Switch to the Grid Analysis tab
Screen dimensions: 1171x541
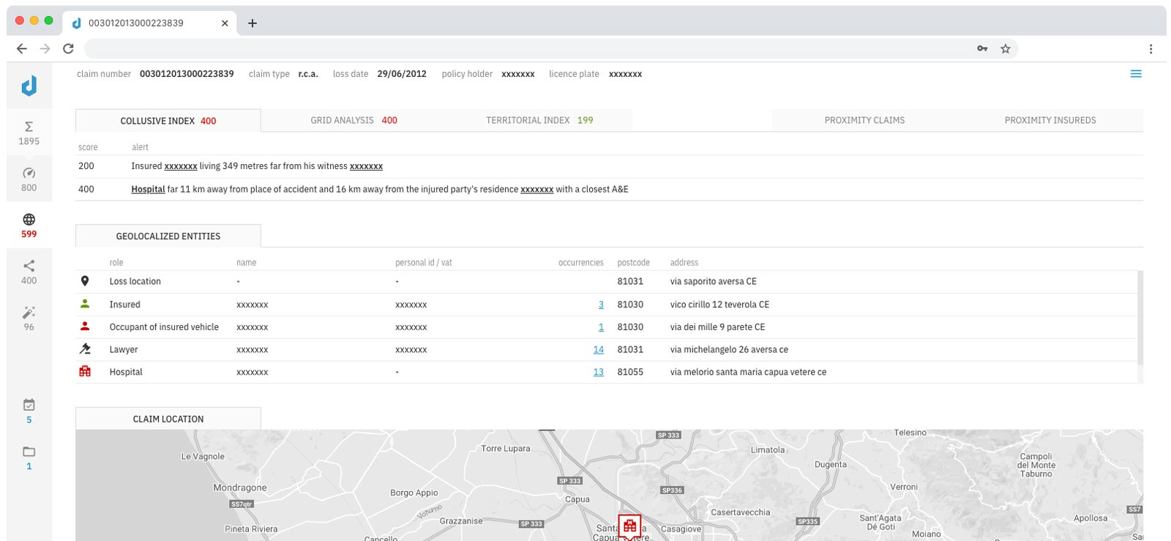(353, 120)
